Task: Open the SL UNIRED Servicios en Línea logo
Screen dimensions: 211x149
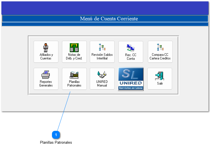Action: [131, 79]
